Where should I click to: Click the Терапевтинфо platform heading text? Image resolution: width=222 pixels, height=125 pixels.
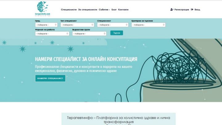118,120
